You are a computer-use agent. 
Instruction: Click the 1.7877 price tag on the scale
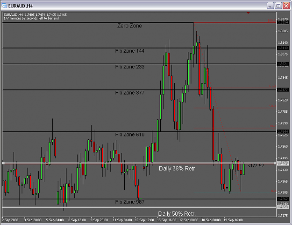[283, 89]
